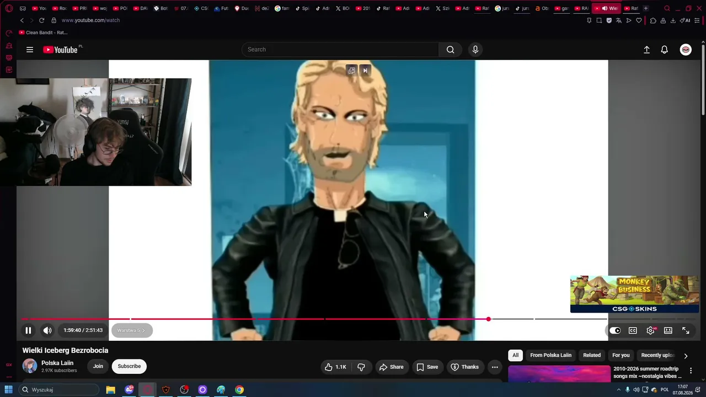Open player settings gear
The height and width of the screenshot is (397, 706).
pos(651,330)
